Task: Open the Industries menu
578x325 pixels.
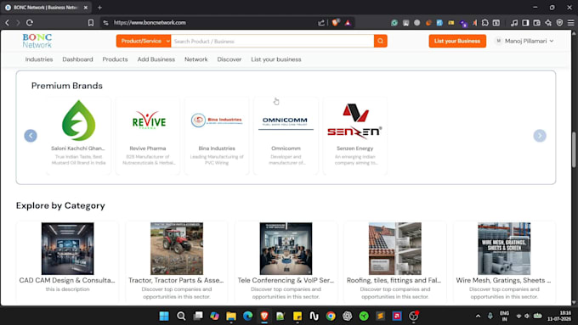Action: 39,59
